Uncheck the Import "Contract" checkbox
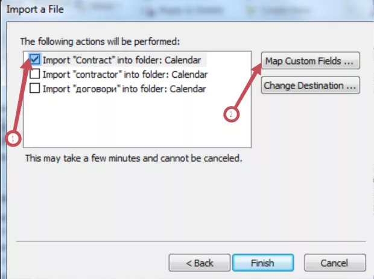The image size is (374, 279). [x=35, y=60]
